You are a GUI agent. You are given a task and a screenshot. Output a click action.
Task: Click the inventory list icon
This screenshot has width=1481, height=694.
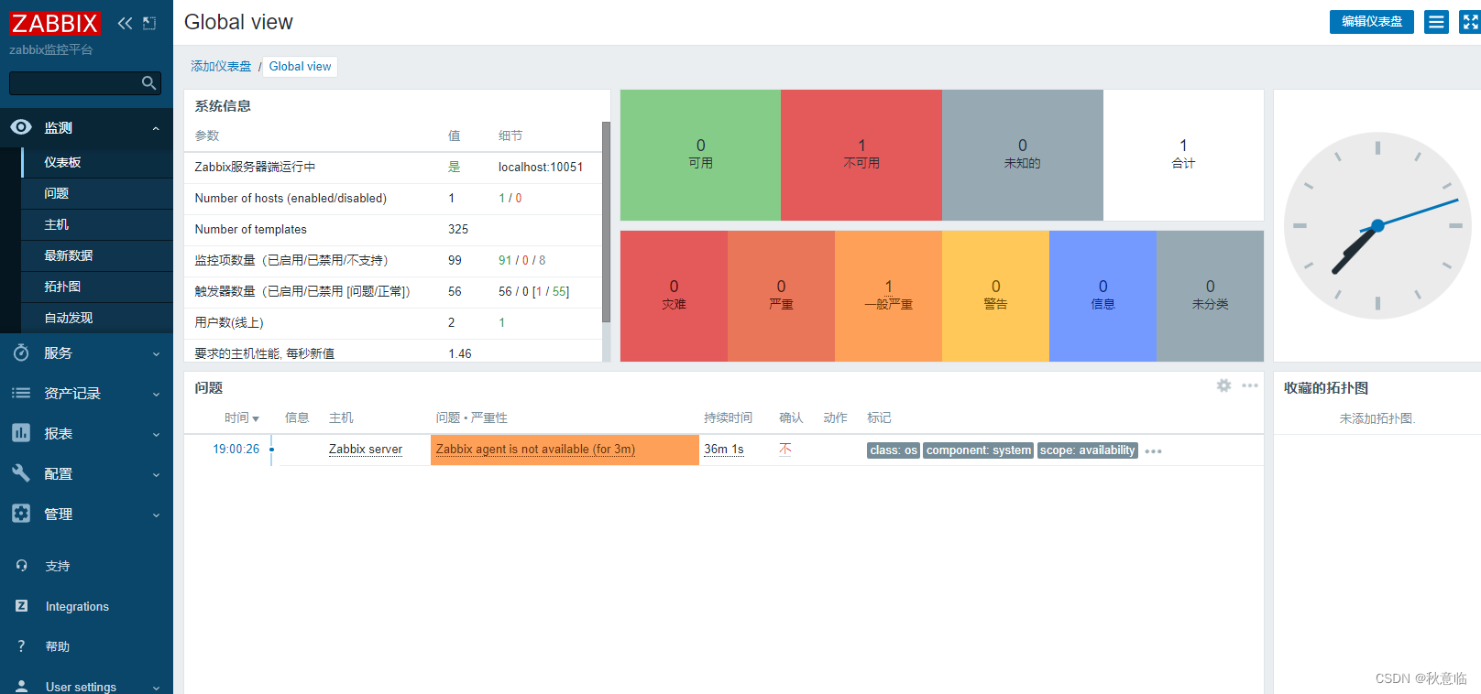21,393
